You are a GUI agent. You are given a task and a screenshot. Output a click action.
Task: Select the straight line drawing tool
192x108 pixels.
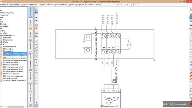tap(191, 86)
